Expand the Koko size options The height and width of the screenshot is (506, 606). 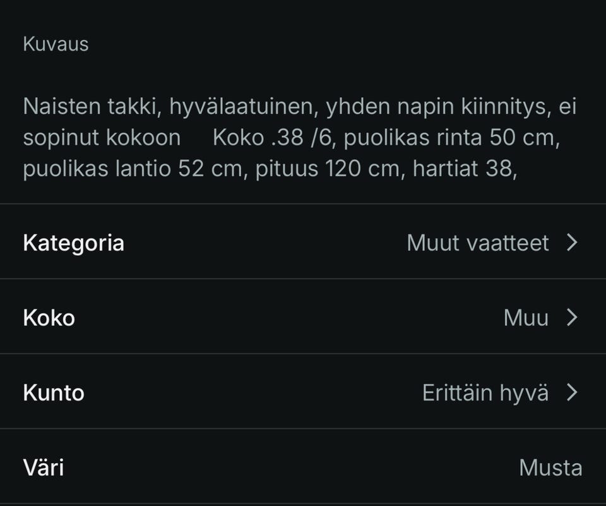[303, 317]
